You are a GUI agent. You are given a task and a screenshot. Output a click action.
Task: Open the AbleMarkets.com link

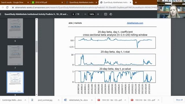[x=135, y=23]
